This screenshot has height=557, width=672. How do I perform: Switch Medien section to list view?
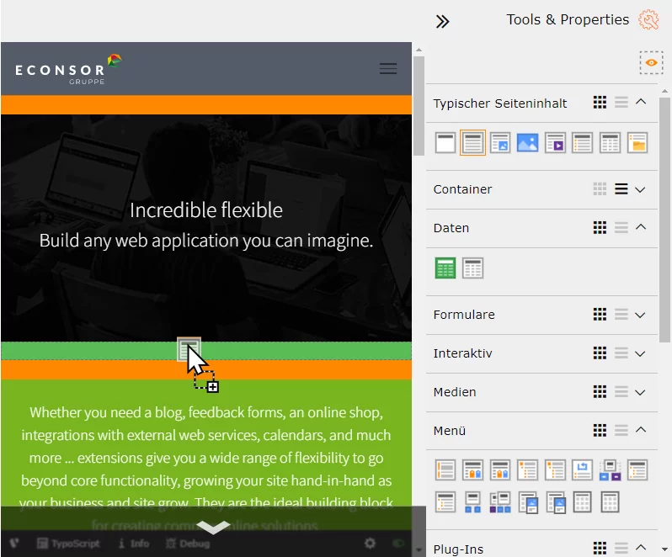coord(621,392)
